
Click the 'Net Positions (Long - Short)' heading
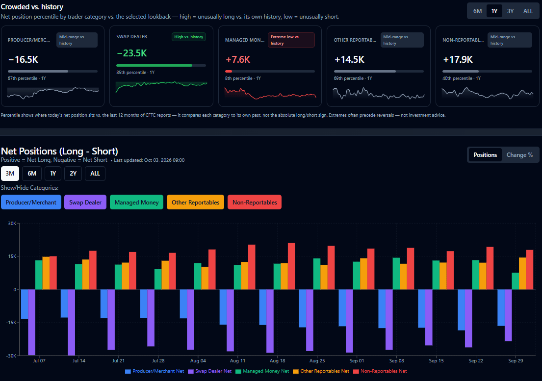tap(59, 152)
